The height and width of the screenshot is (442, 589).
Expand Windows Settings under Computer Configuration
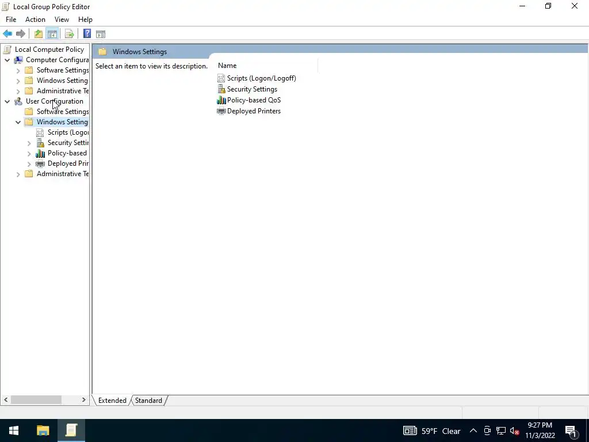pos(18,81)
